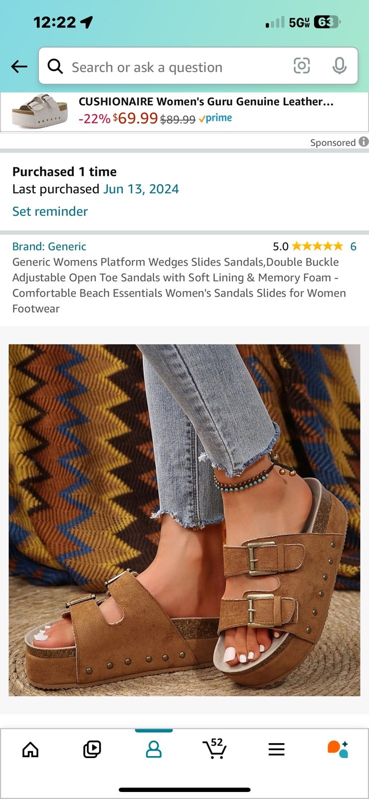Open the Inspire video feed icon

click(x=92, y=749)
